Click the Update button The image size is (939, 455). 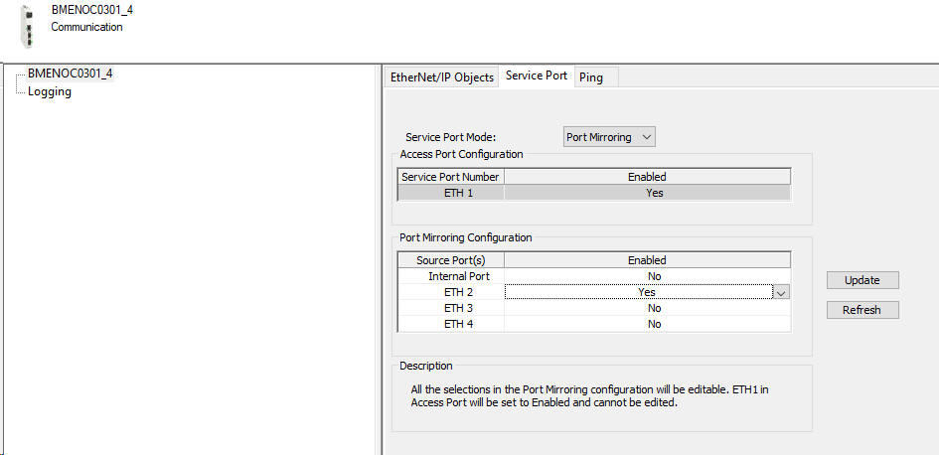click(x=862, y=280)
